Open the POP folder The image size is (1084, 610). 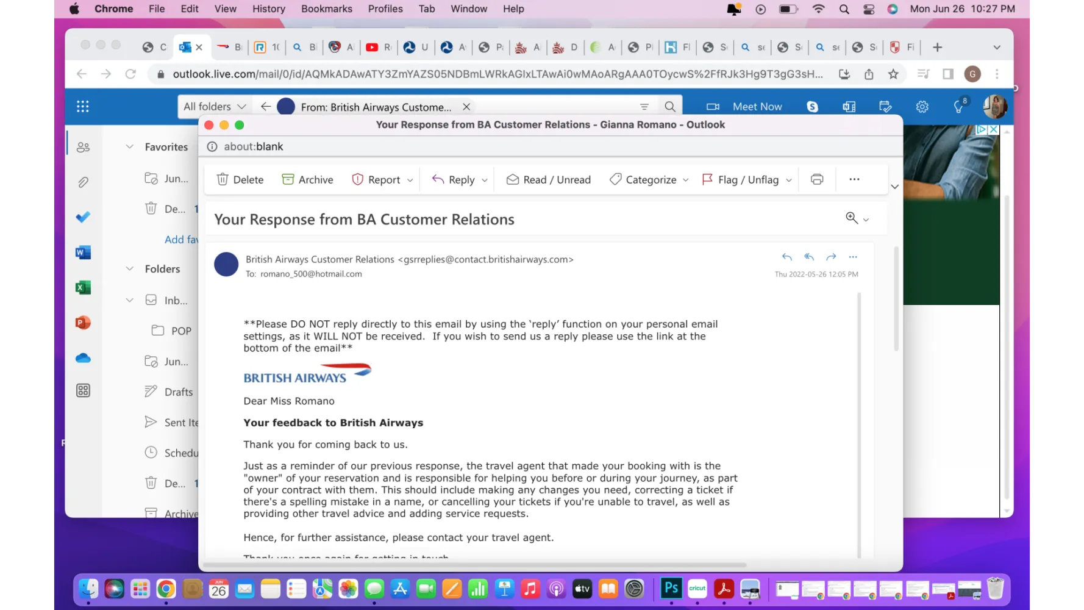coord(172,331)
